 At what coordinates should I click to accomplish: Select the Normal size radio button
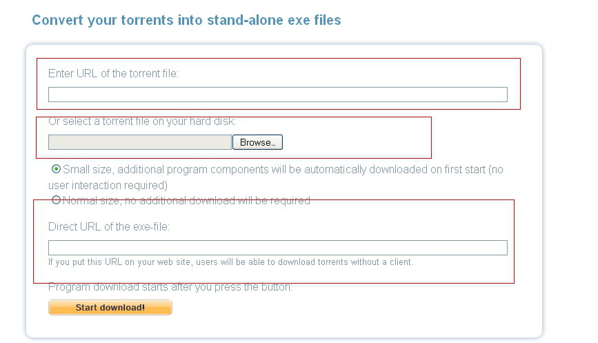coord(56,200)
